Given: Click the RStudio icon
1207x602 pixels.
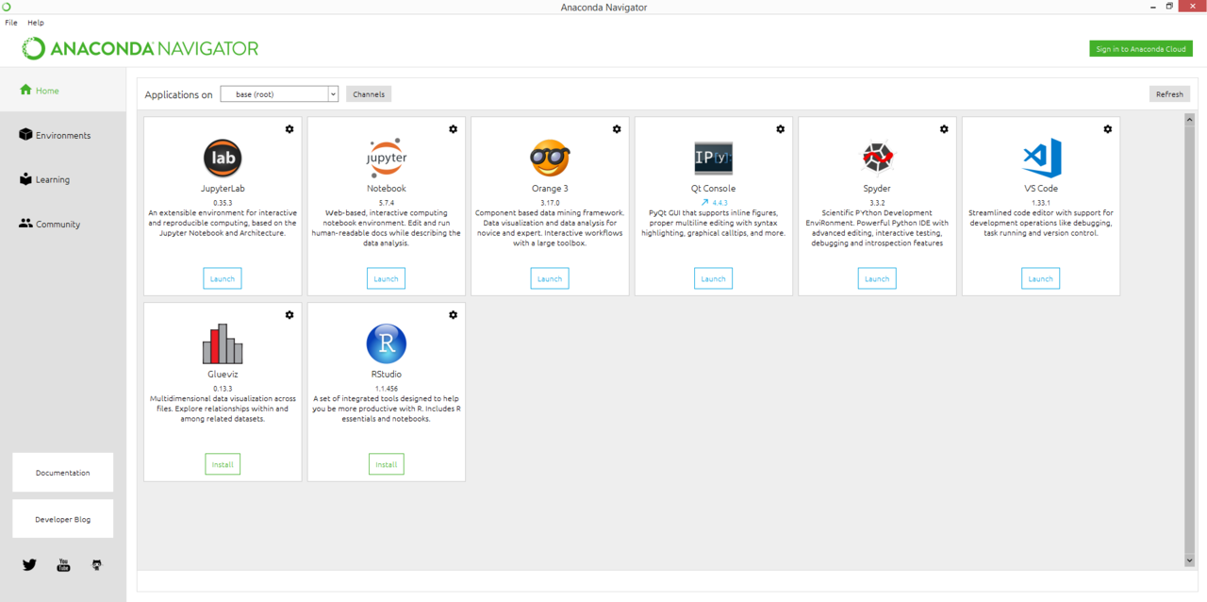Looking at the screenshot, I should point(386,343).
